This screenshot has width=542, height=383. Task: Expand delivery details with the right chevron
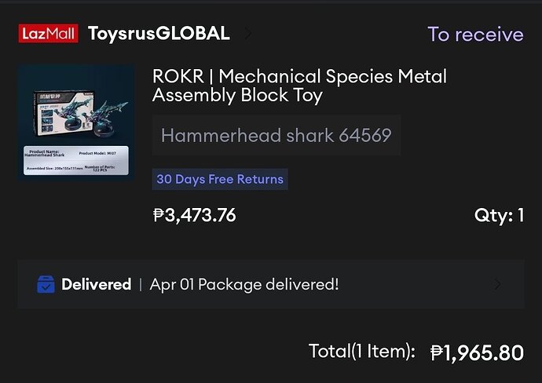coord(497,285)
